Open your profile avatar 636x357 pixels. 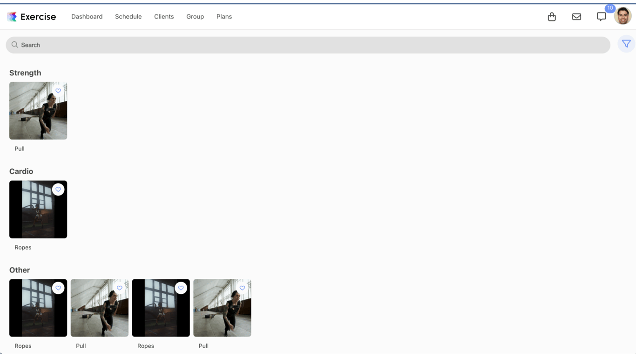622,15
